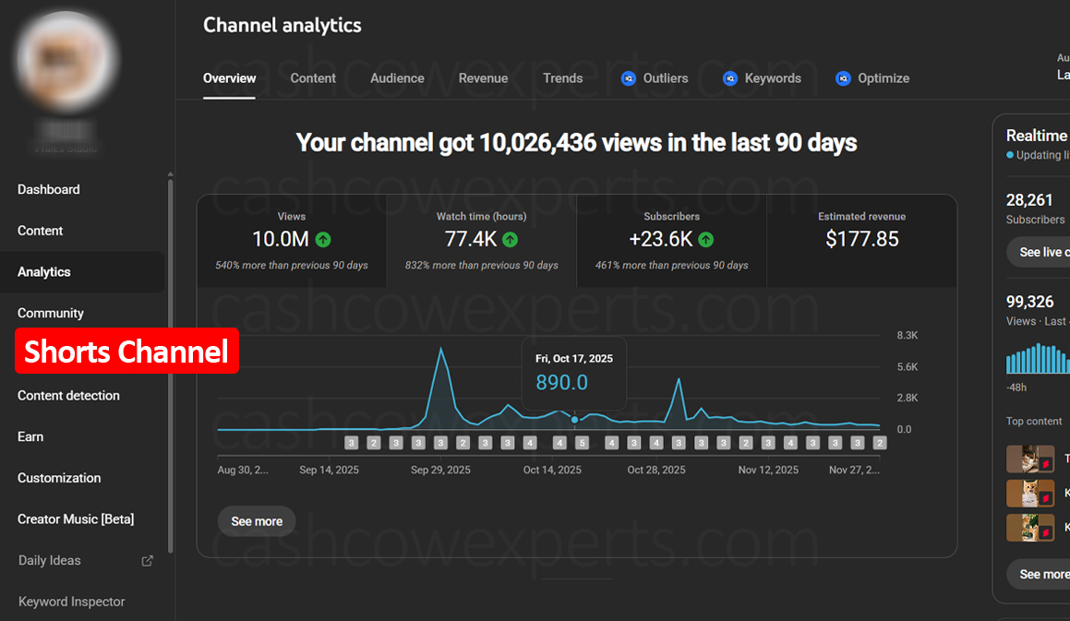Switch to the Revenue tab
The height and width of the screenshot is (621, 1070).
click(x=483, y=78)
